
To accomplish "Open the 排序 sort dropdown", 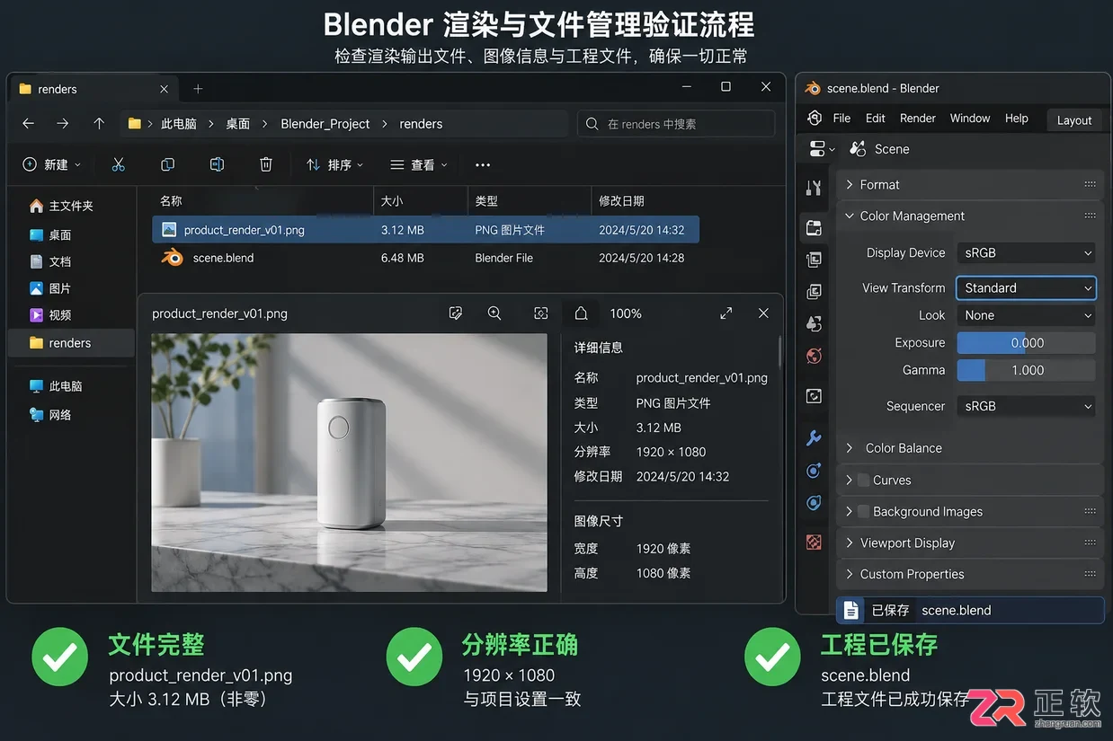I will coord(334,165).
